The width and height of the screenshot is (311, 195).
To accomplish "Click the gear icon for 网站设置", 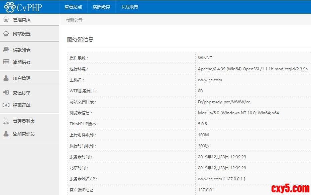I will point(6,34).
